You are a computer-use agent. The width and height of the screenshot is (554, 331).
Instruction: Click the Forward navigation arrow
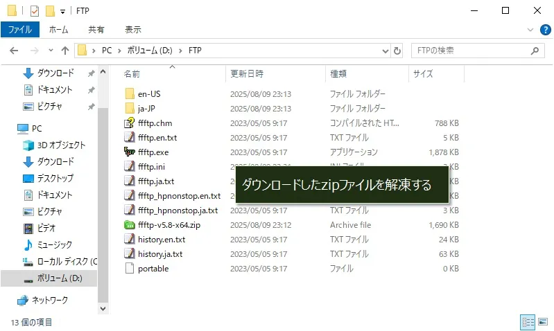[34, 51]
